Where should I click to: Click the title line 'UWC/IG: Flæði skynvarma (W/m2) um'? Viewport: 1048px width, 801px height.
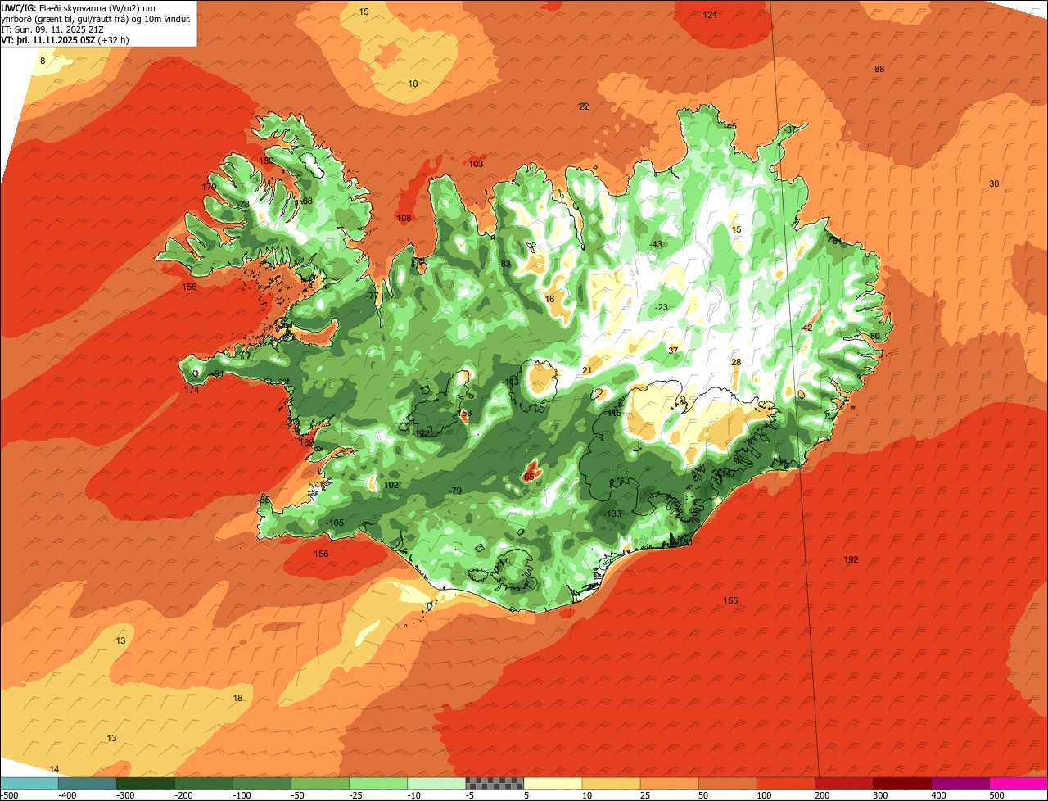pyautogui.click(x=78, y=7)
